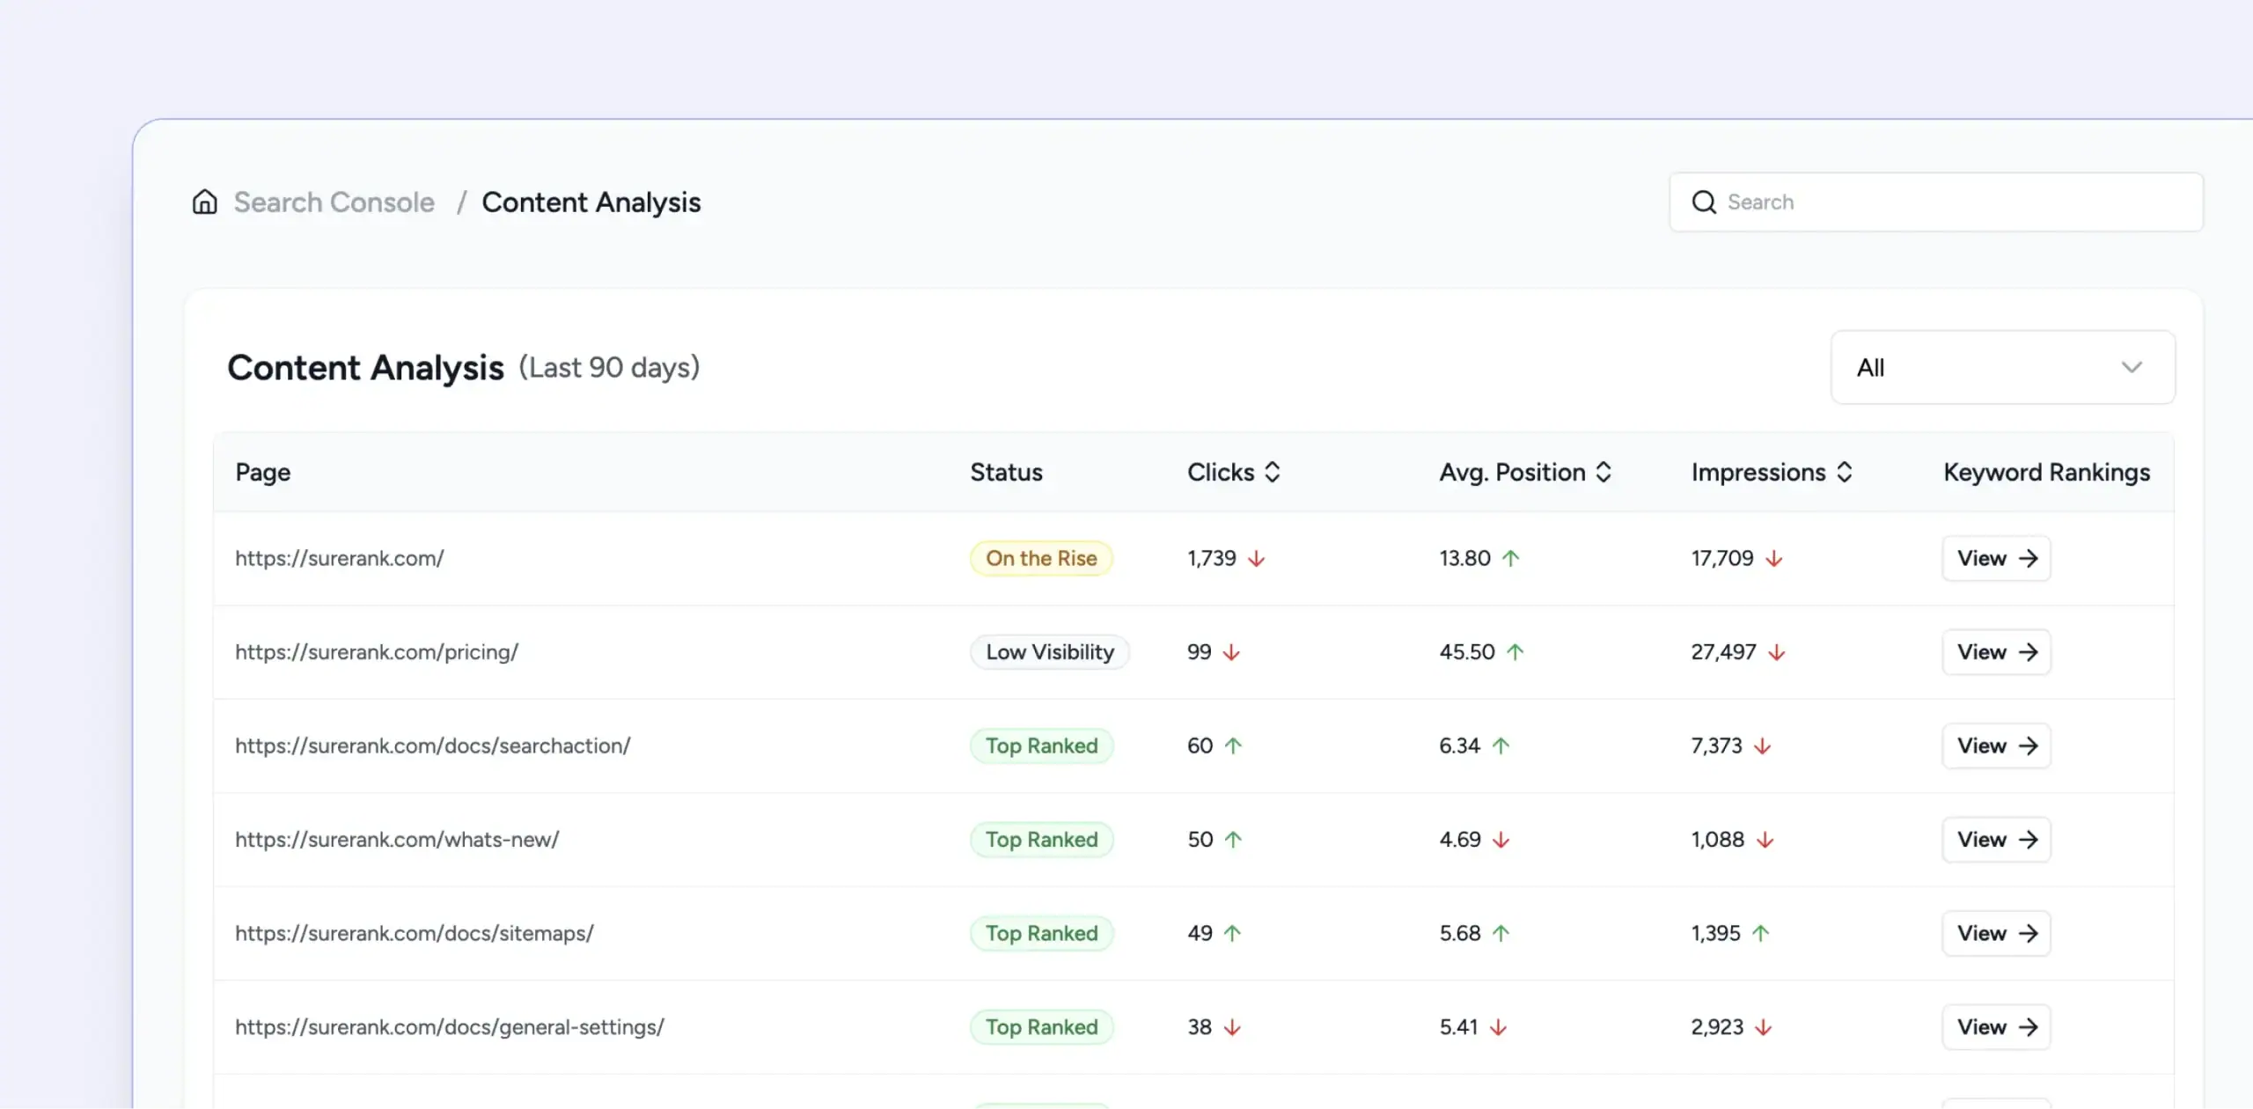Screen dimensions: 2253x1109
Task: Click the up arrow next to 45.50 position
Action: (1515, 652)
